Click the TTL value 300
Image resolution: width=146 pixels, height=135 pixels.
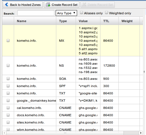[x=106, y=86]
